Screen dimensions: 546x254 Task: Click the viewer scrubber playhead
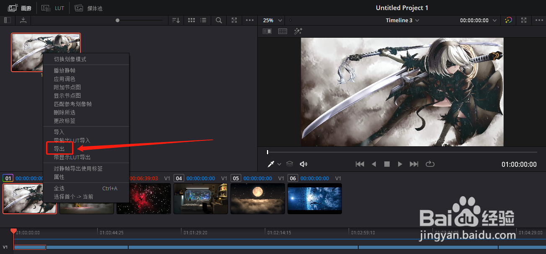[267, 152]
